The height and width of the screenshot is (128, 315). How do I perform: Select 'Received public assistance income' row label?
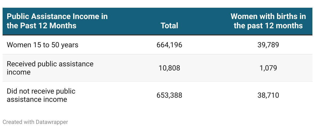(50, 68)
